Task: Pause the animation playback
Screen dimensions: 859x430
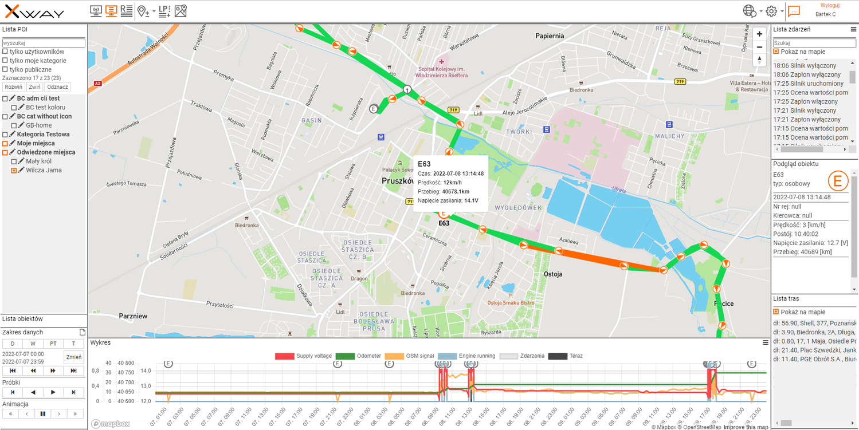Action: point(42,413)
